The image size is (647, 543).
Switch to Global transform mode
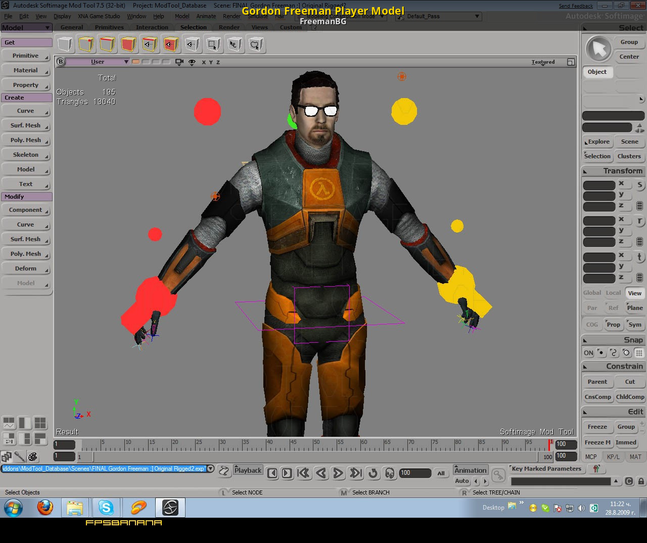592,293
